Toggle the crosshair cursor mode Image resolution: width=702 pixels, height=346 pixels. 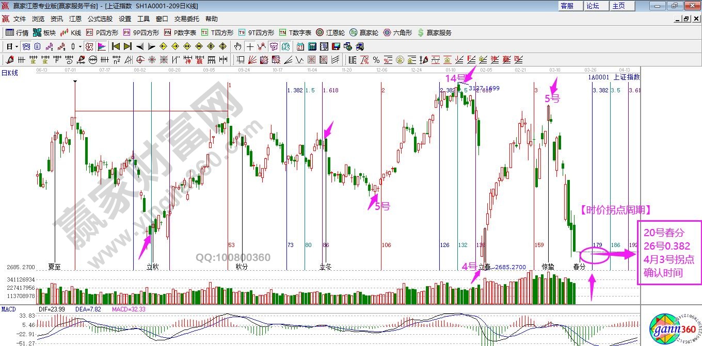pos(250,46)
